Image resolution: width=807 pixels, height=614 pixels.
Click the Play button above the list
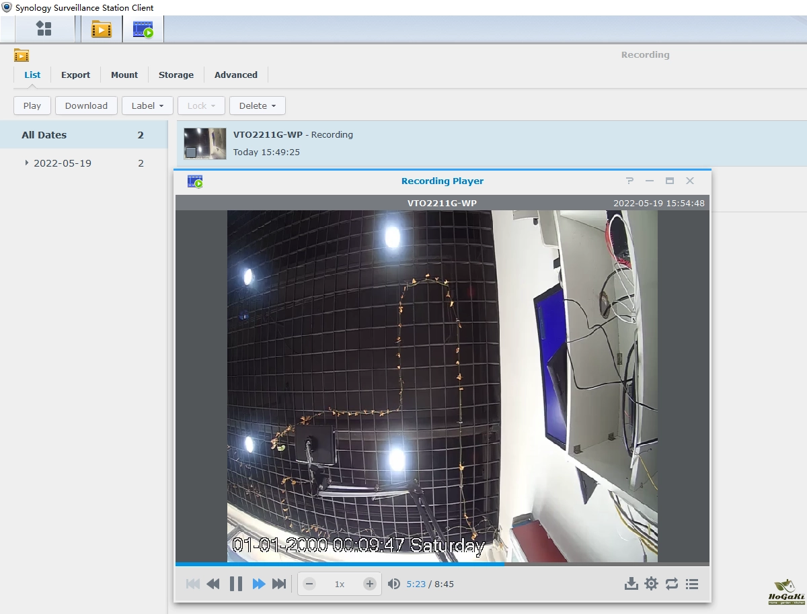pyautogui.click(x=32, y=105)
